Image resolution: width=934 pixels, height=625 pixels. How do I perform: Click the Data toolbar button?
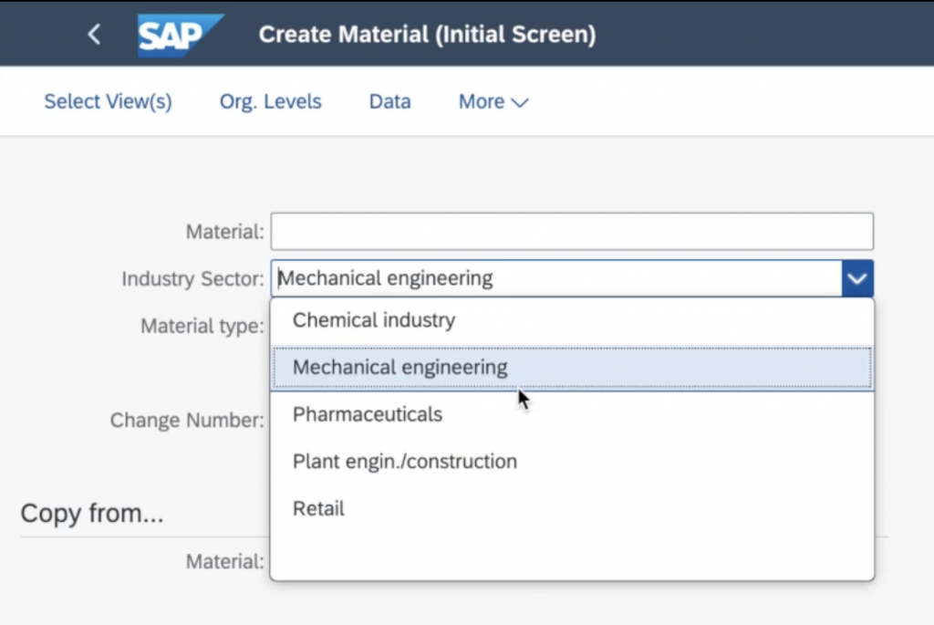pyautogui.click(x=389, y=101)
